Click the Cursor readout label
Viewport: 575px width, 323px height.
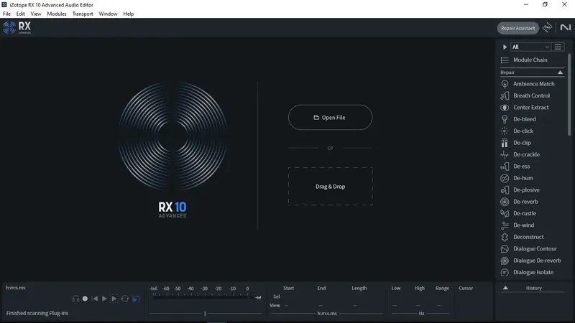pyautogui.click(x=466, y=289)
